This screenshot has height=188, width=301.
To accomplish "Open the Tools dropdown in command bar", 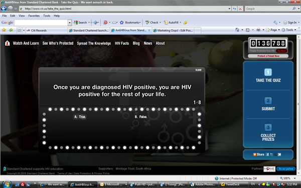I will coord(289,30).
